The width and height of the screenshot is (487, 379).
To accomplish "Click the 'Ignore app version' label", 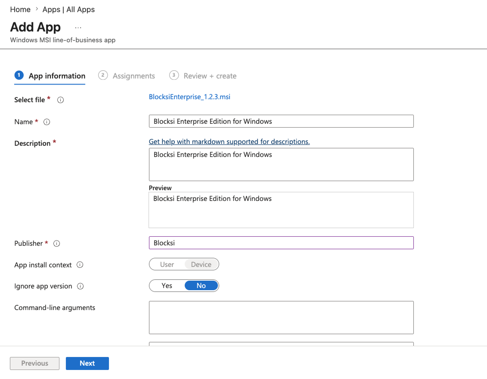I will point(43,286).
